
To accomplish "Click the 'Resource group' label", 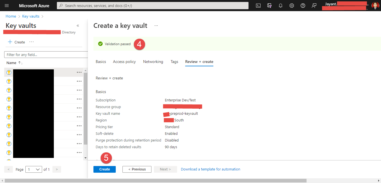I will tap(108, 107).
